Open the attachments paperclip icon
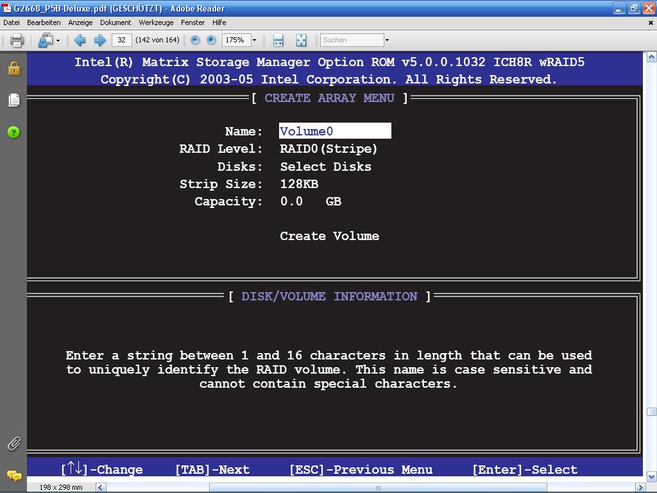The height and width of the screenshot is (493, 657). 14,444
